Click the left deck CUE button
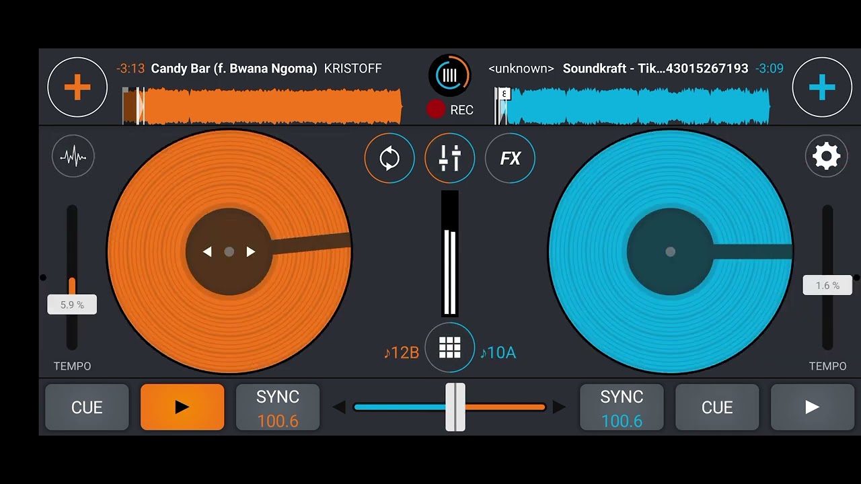The image size is (861, 484). click(87, 407)
